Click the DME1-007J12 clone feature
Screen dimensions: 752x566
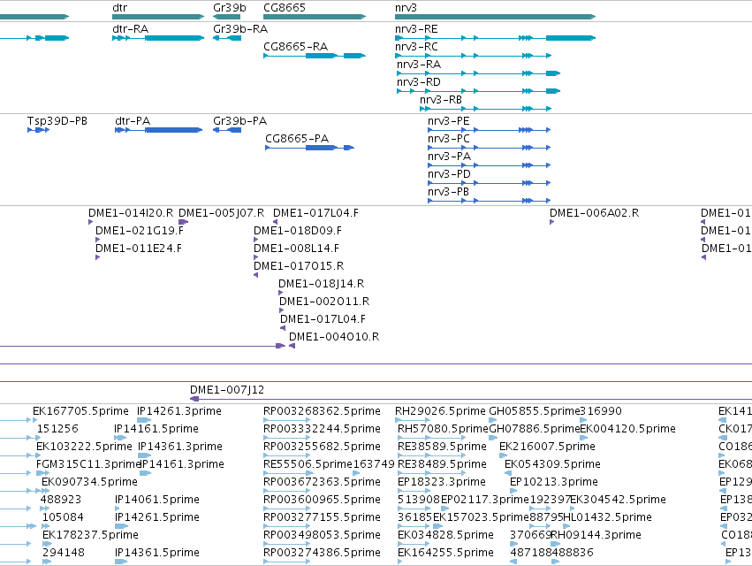[x=471, y=399]
